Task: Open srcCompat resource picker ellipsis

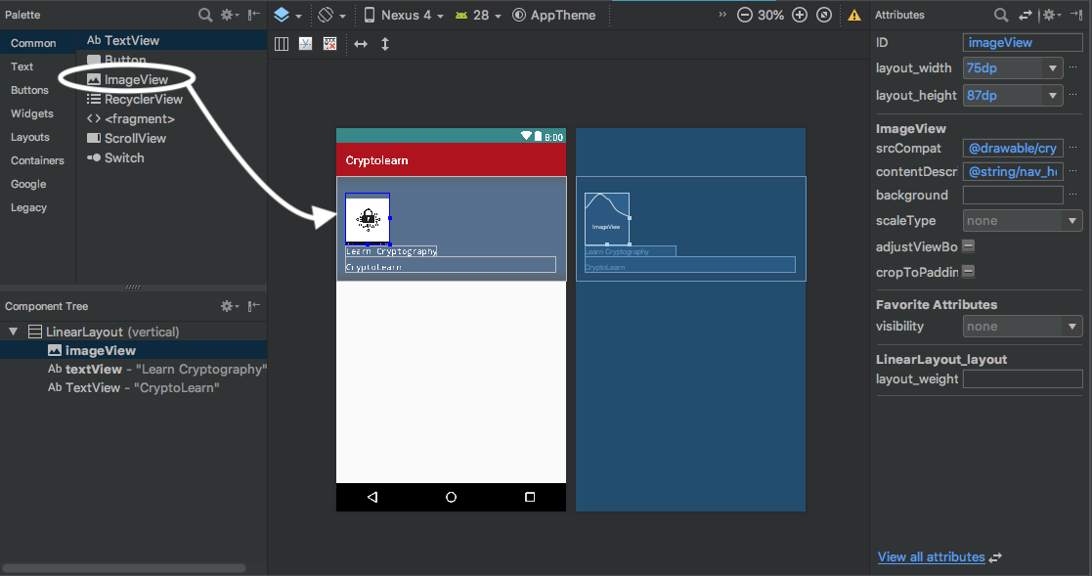Action: click(1073, 148)
